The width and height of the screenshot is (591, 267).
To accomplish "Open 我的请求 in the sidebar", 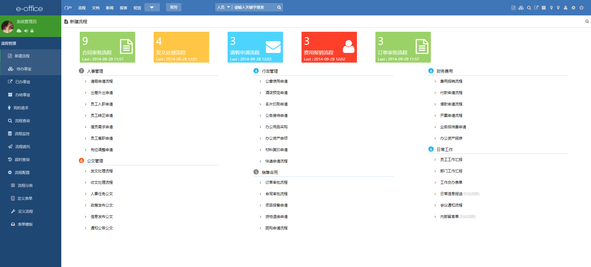I will tap(31, 108).
